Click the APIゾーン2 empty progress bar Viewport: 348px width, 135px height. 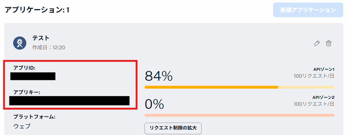click(240, 115)
